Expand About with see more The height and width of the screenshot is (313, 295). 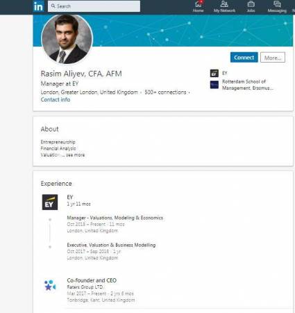coord(76,155)
